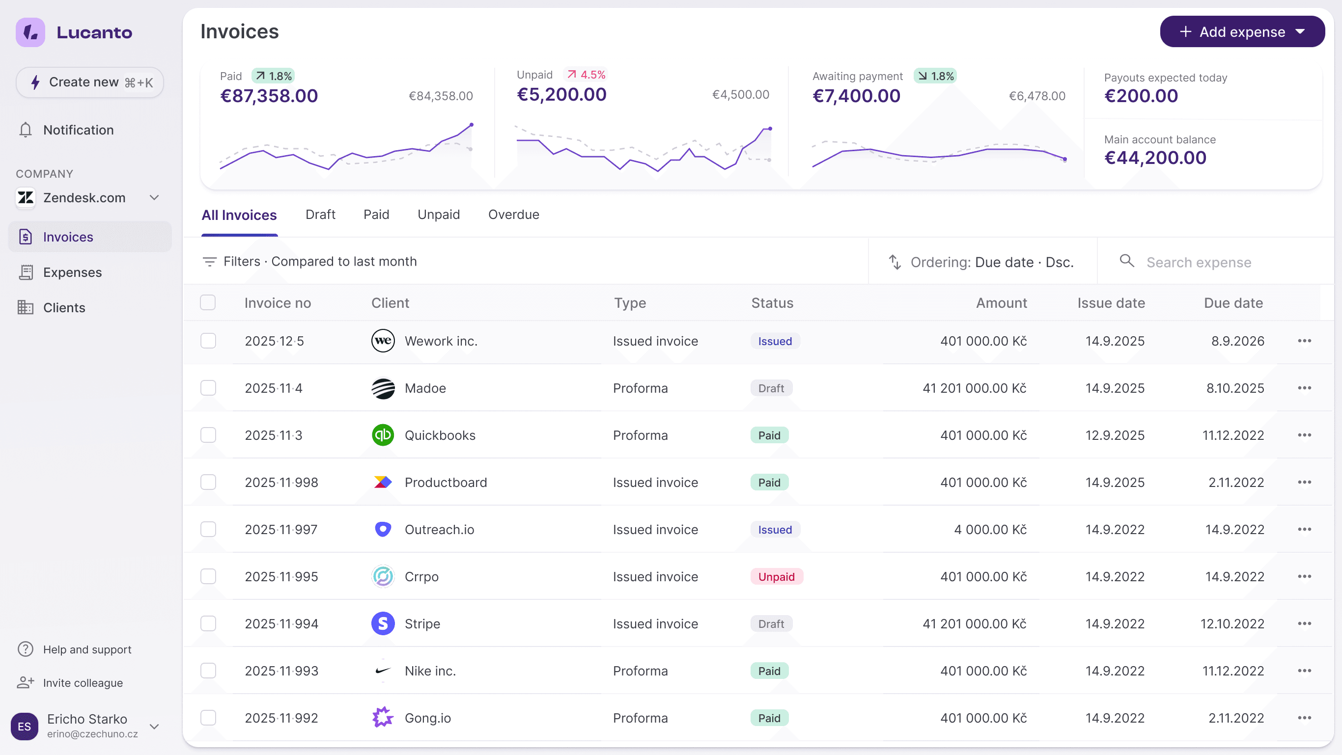The width and height of the screenshot is (1342, 755).
Task: Open the Clients building icon
Action: pyautogui.click(x=25, y=308)
